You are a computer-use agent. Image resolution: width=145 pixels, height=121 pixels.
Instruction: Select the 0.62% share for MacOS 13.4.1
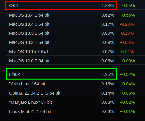point(108,15)
